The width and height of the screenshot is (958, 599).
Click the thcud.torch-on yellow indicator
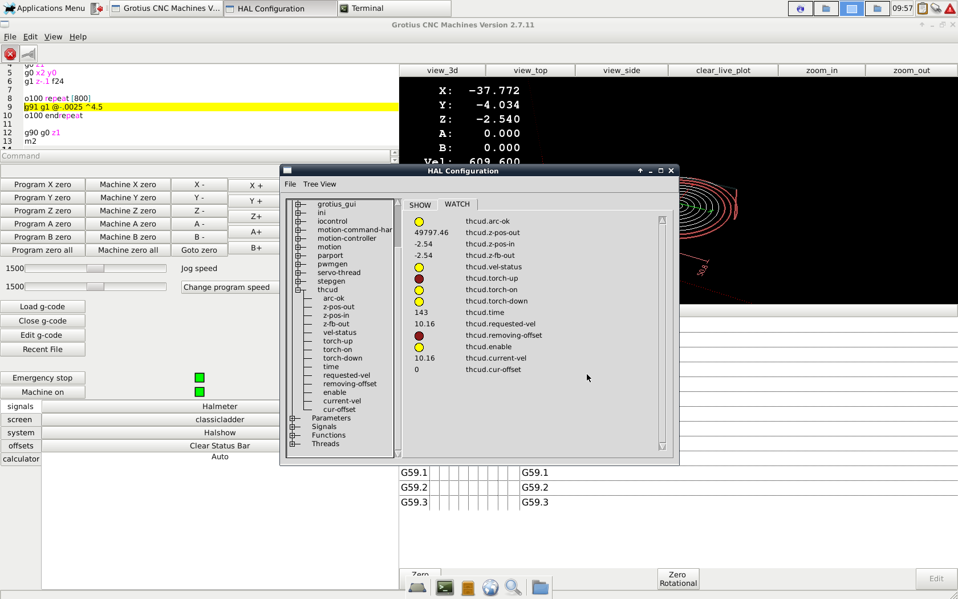[x=419, y=290]
